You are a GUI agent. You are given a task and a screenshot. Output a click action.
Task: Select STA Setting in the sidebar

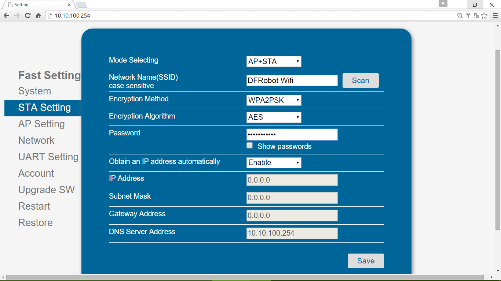(43, 108)
